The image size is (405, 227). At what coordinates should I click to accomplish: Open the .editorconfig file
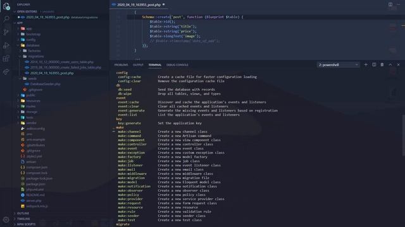coord(35,129)
